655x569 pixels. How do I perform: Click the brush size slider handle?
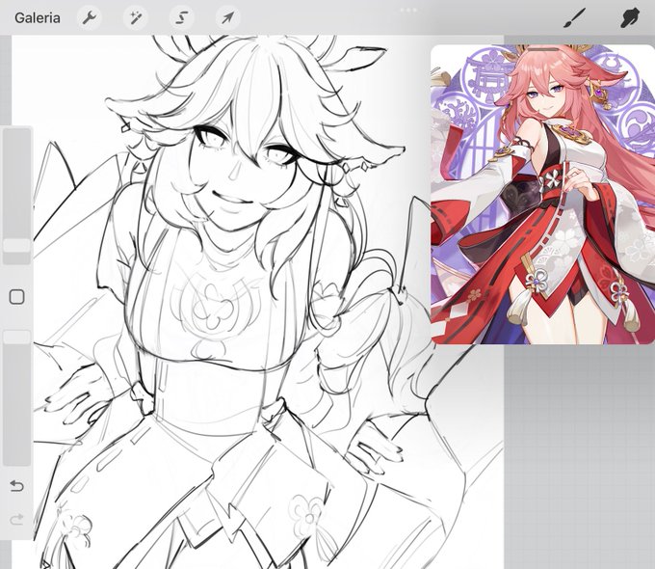click(x=16, y=246)
